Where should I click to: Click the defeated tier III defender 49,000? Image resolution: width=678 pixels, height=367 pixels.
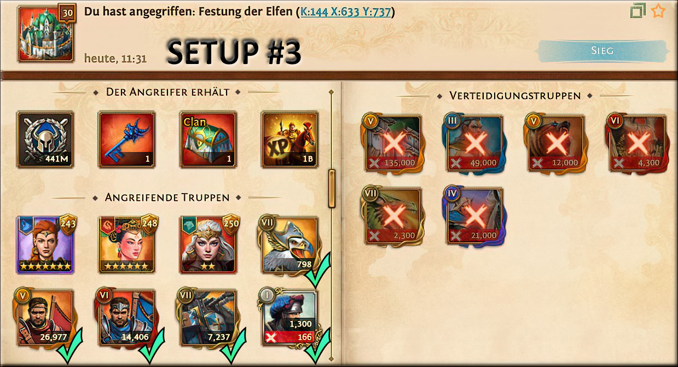474,143
